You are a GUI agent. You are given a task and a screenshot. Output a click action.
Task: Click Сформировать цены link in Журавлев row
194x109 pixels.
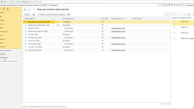tap(118, 28)
